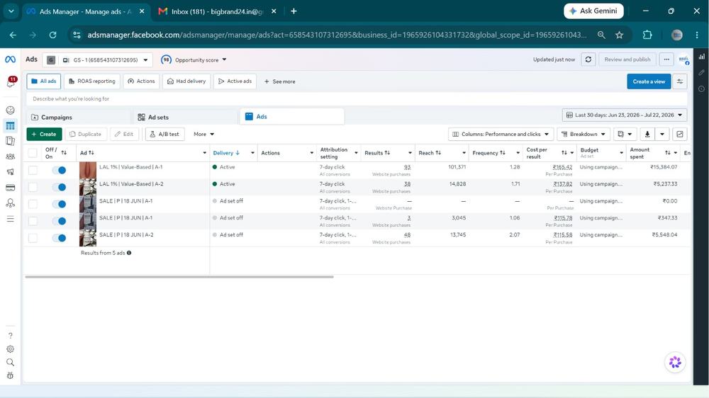Screen dimensions: 709x398
Task: Tick the select-all checkbox in the table header
Action: tap(33, 153)
